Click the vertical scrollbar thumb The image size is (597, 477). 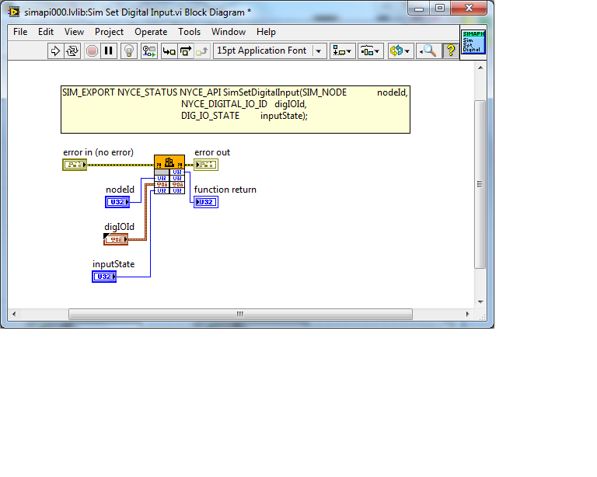click(480, 184)
